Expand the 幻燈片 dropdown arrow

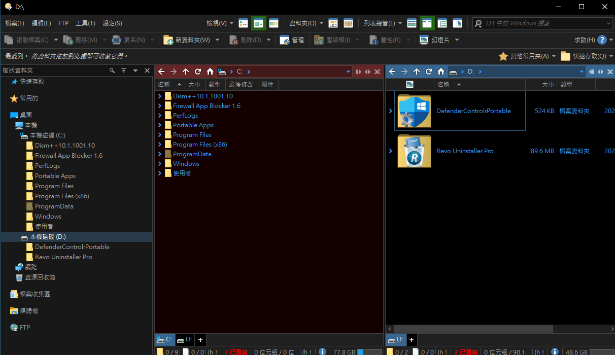pyautogui.click(x=457, y=40)
